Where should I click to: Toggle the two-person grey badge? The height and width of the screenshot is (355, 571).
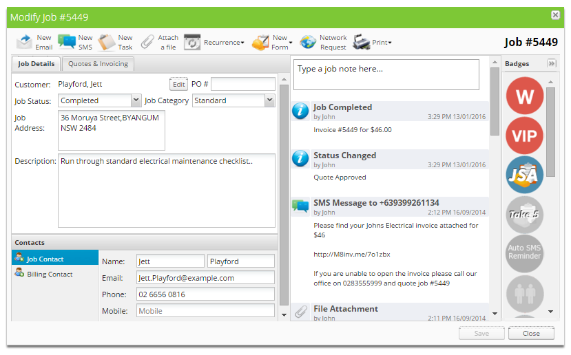click(525, 294)
